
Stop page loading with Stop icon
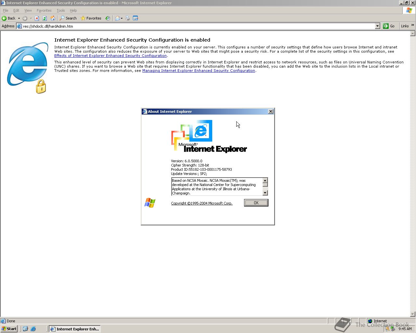[x=37, y=18]
